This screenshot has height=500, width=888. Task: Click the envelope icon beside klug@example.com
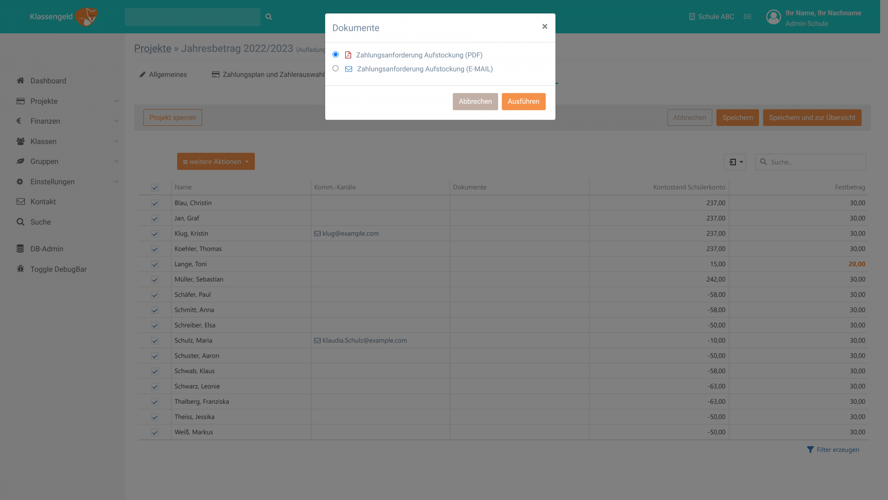coord(318,233)
